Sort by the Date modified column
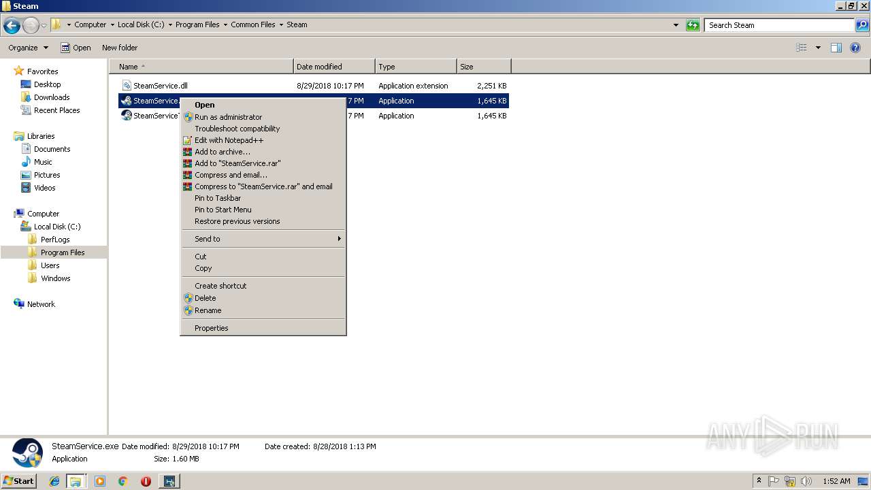Viewport: 871px width, 490px height. click(334, 67)
